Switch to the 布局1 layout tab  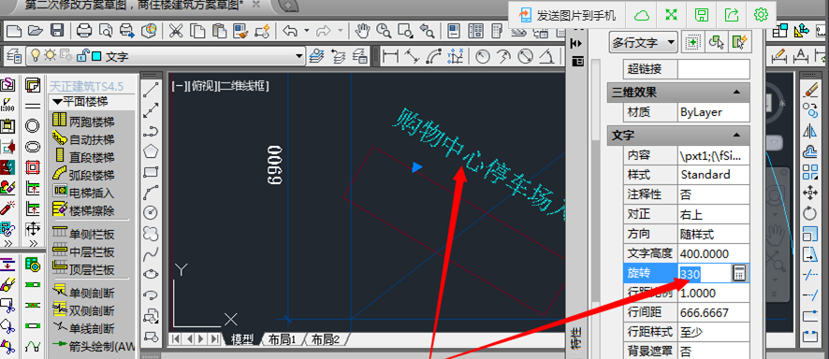283,339
